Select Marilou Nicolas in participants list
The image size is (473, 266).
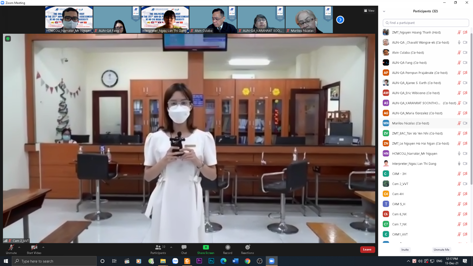410,123
